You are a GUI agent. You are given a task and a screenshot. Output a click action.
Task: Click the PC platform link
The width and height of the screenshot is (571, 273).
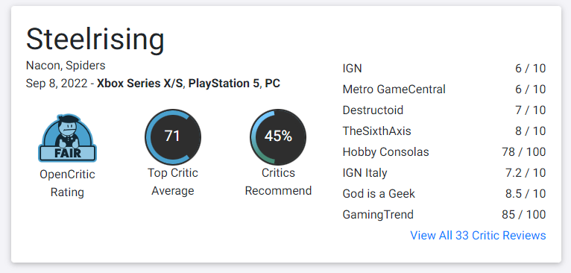272,84
